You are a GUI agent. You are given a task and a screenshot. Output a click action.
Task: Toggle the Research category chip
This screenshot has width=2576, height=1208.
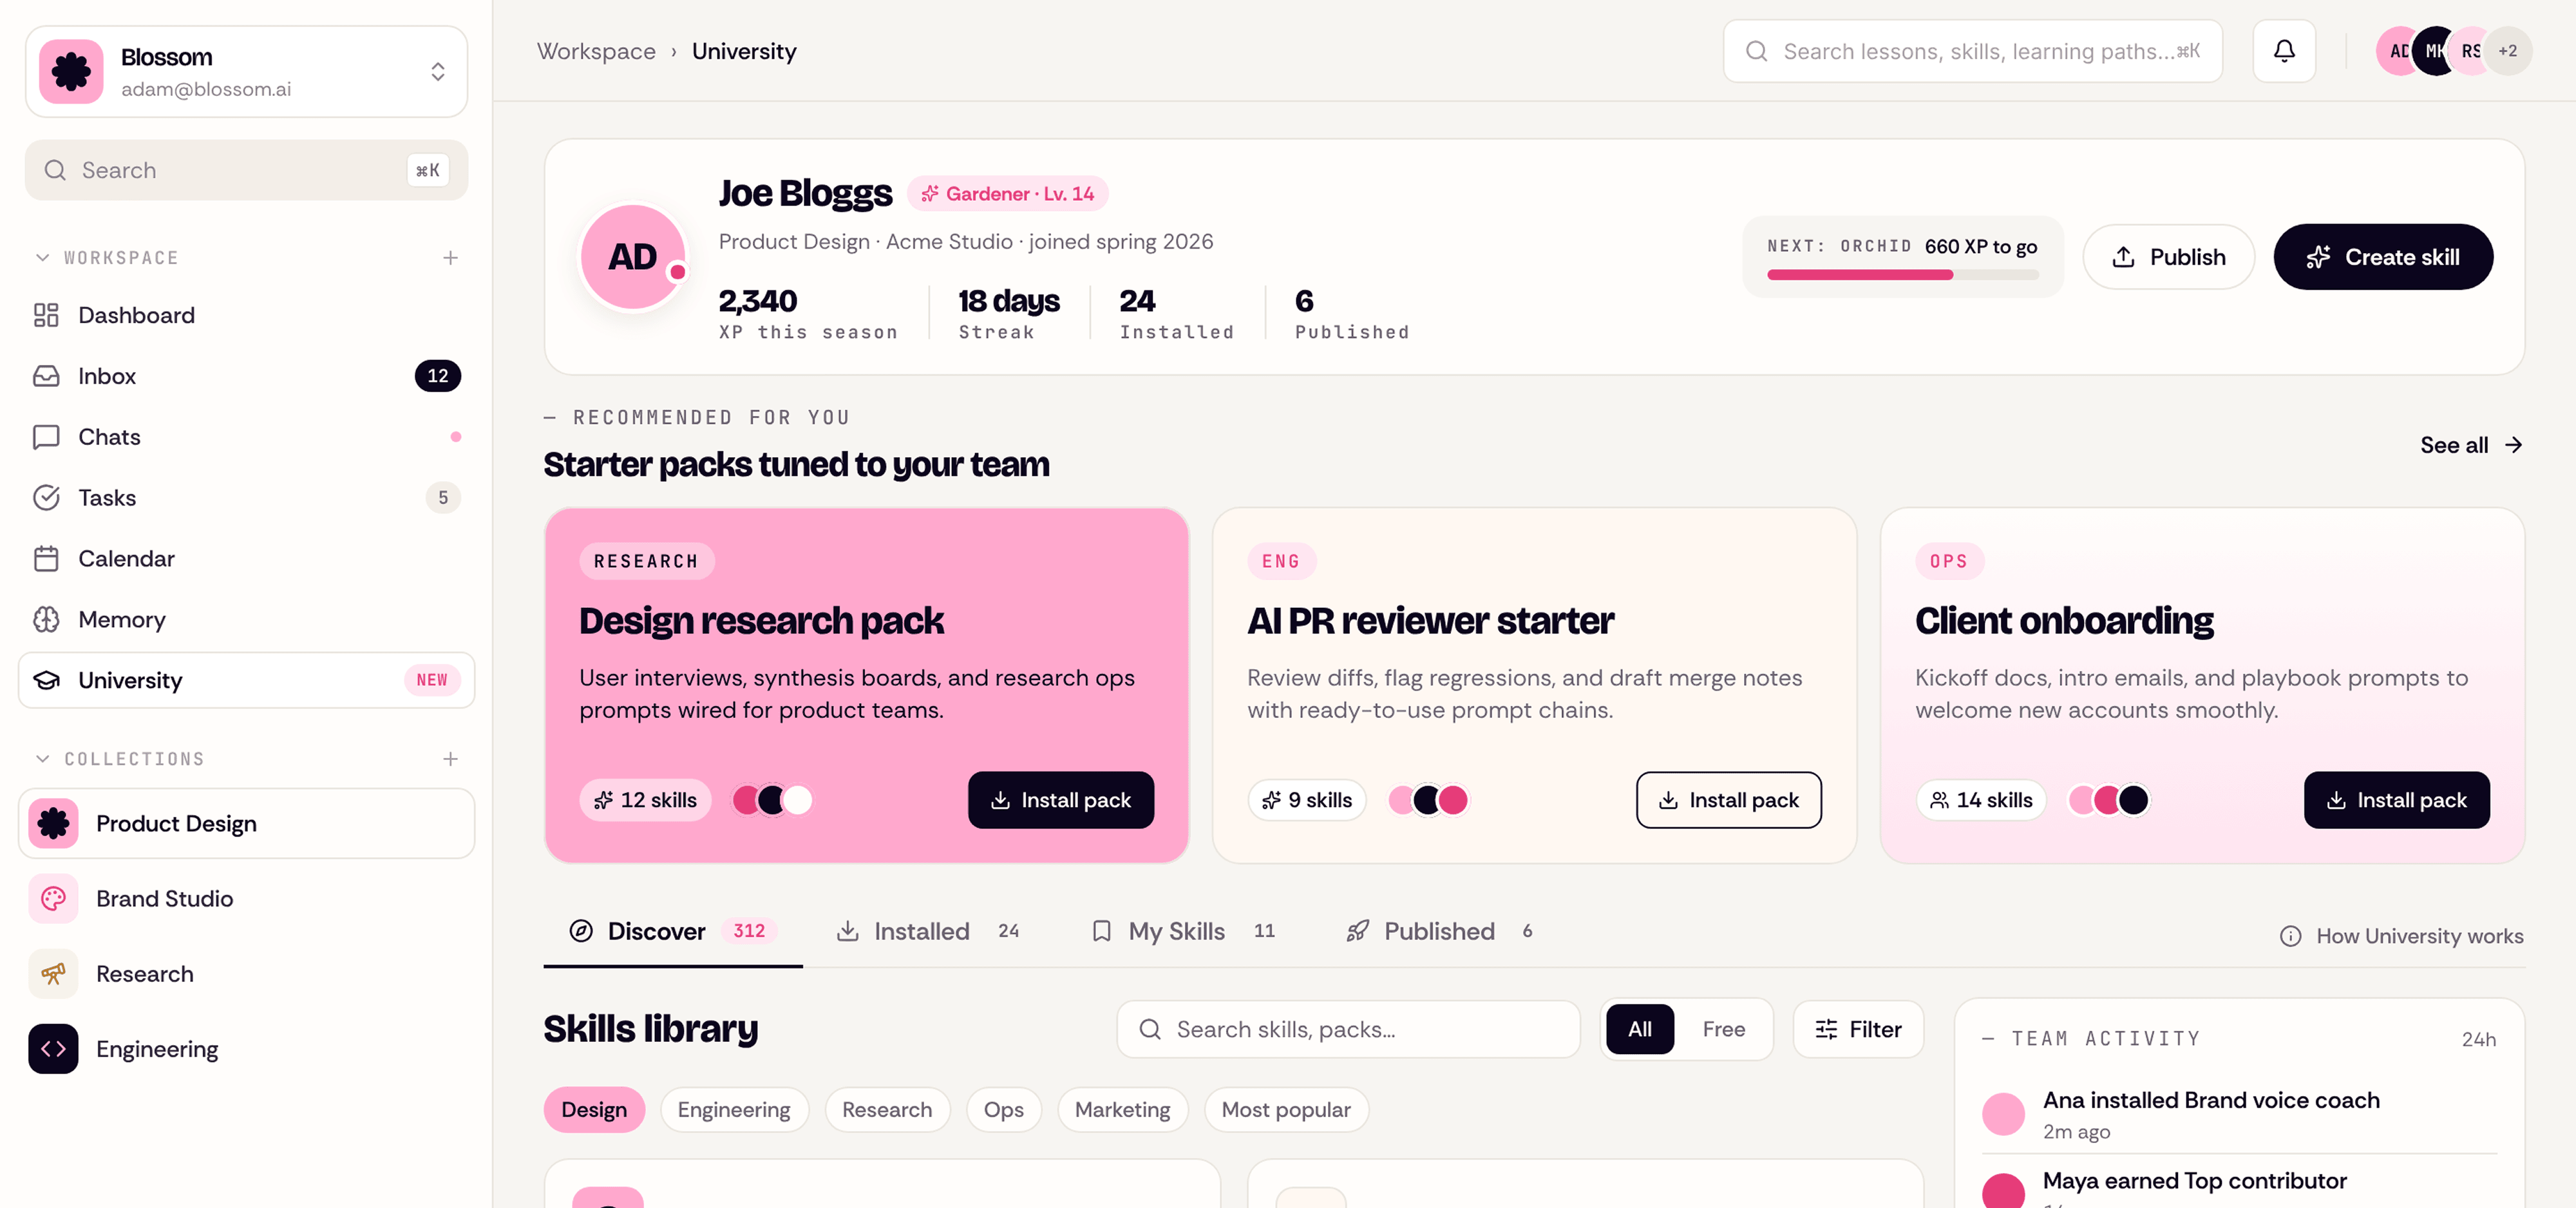tap(887, 1110)
